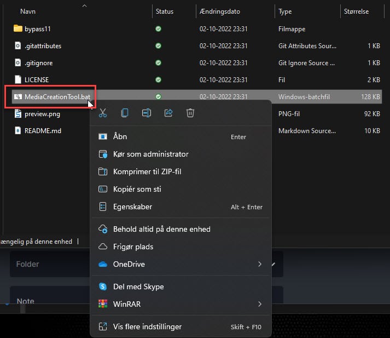Click the sync status icon for .gitattributes
Screen dimensions: 390x338
[x=158, y=45]
